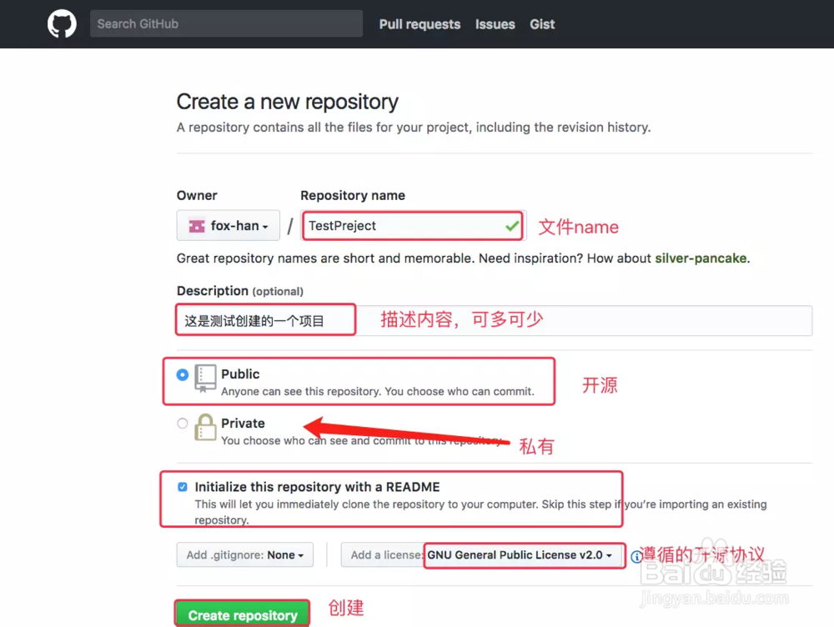Click the Public option label text

(x=240, y=374)
